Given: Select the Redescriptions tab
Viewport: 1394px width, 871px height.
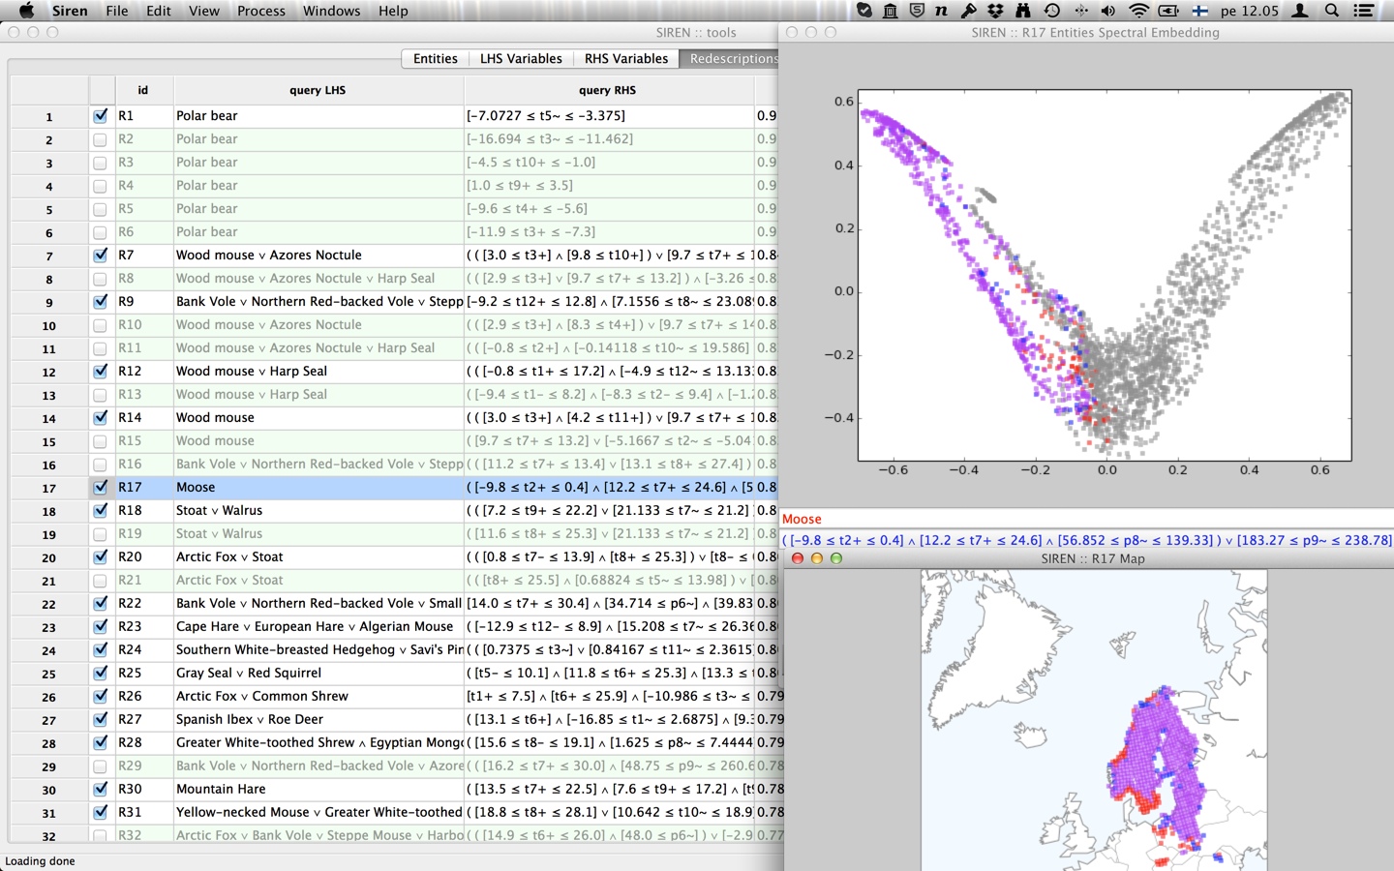Looking at the screenshot, I should pos(731,58).
